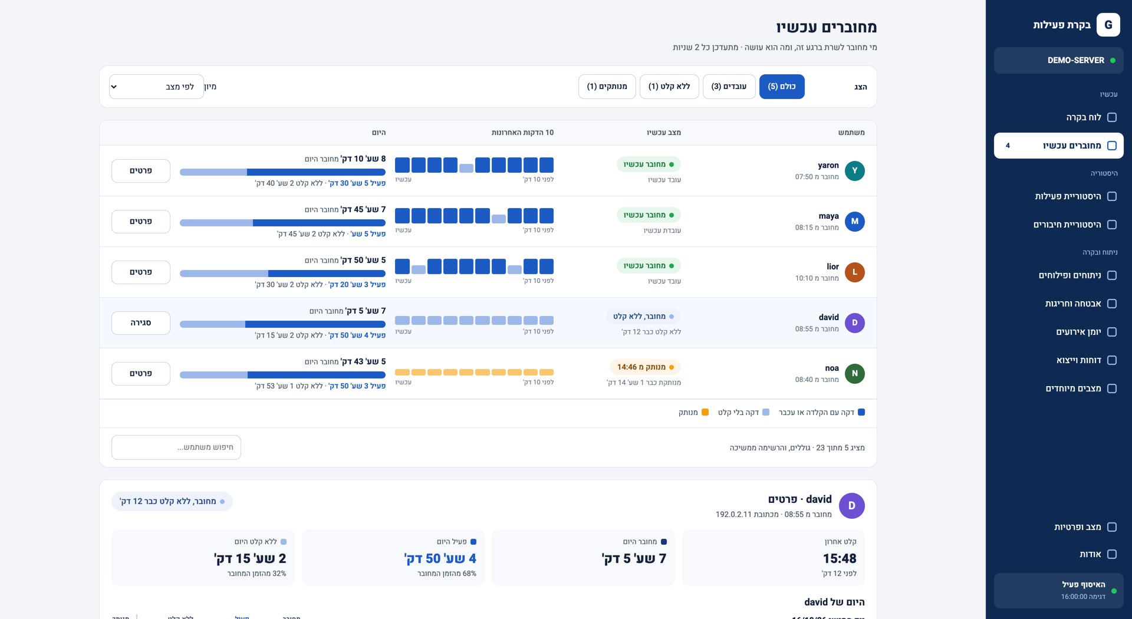Viewport: 1132px width, 619px height.
Task: Close david's details with סגירה button
Action: coord(141,323)
